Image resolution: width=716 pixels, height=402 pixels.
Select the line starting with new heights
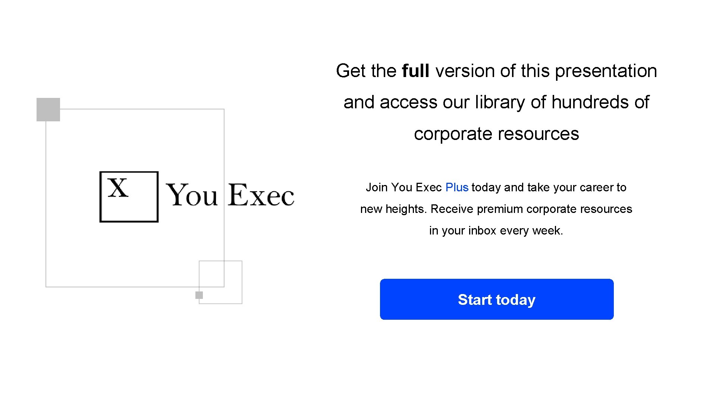496,209
